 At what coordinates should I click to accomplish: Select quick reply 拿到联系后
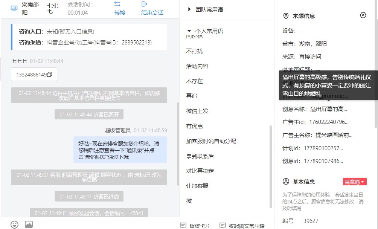click(200, 156)
